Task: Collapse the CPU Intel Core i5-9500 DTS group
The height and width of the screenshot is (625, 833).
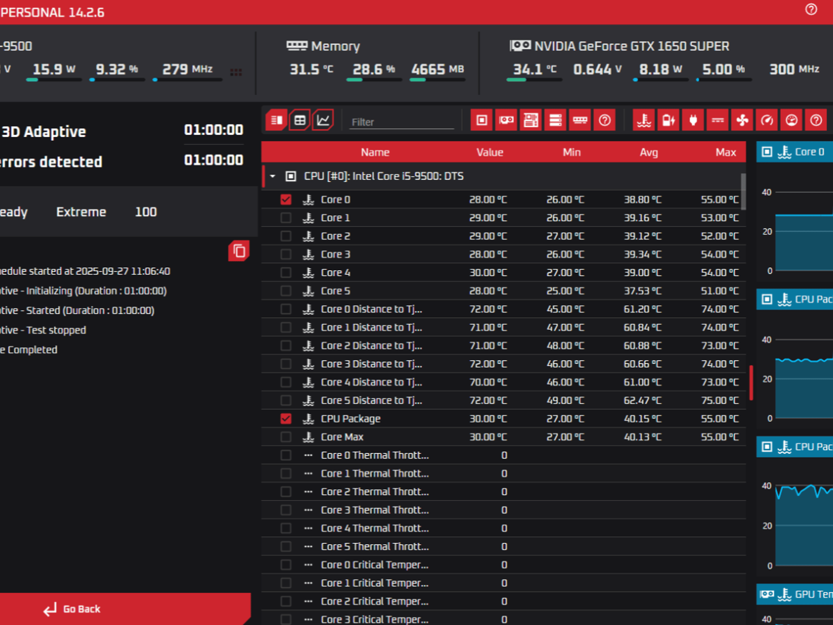Action: click(273, 176)
